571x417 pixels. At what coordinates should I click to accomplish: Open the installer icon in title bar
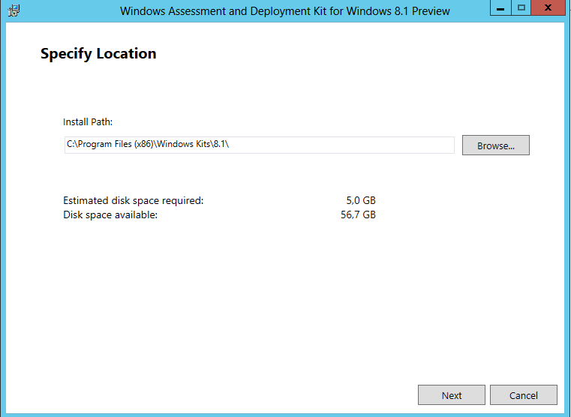[x=14, y=10]
